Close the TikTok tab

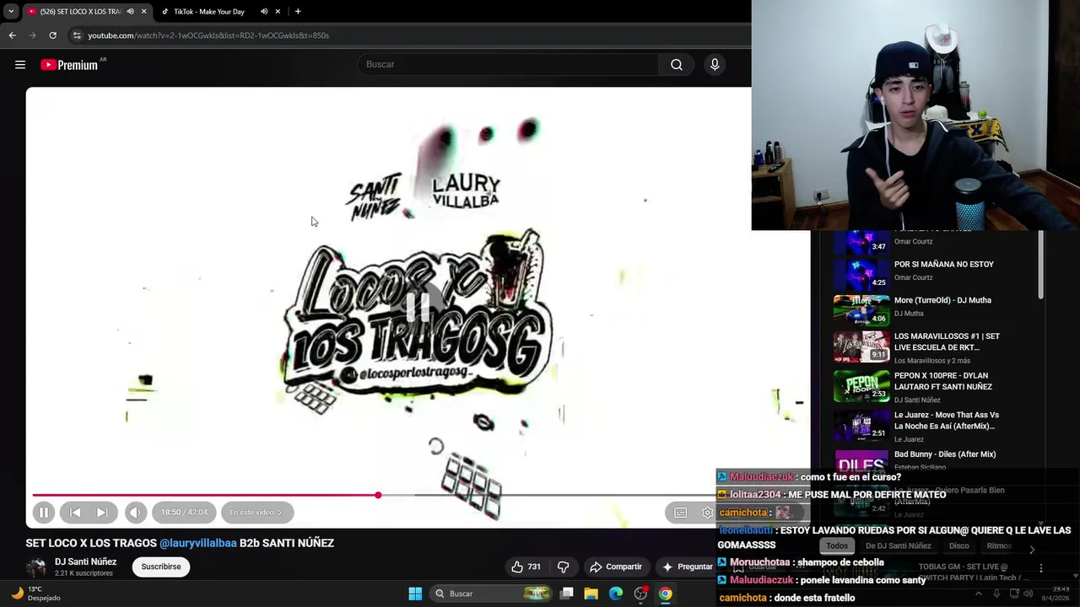pyautogui.click(x=278, y=12)
